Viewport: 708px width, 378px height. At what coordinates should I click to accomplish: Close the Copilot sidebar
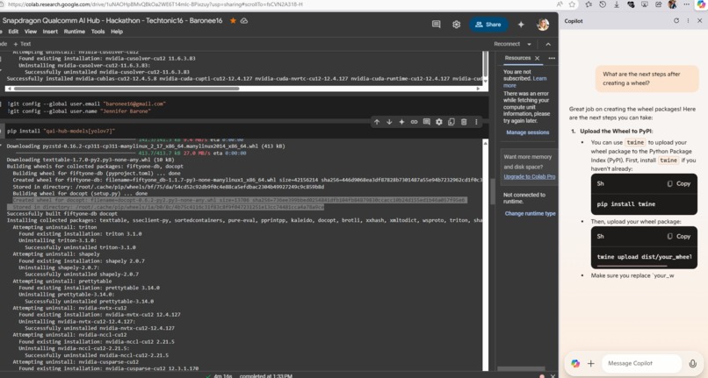(700, 21)
